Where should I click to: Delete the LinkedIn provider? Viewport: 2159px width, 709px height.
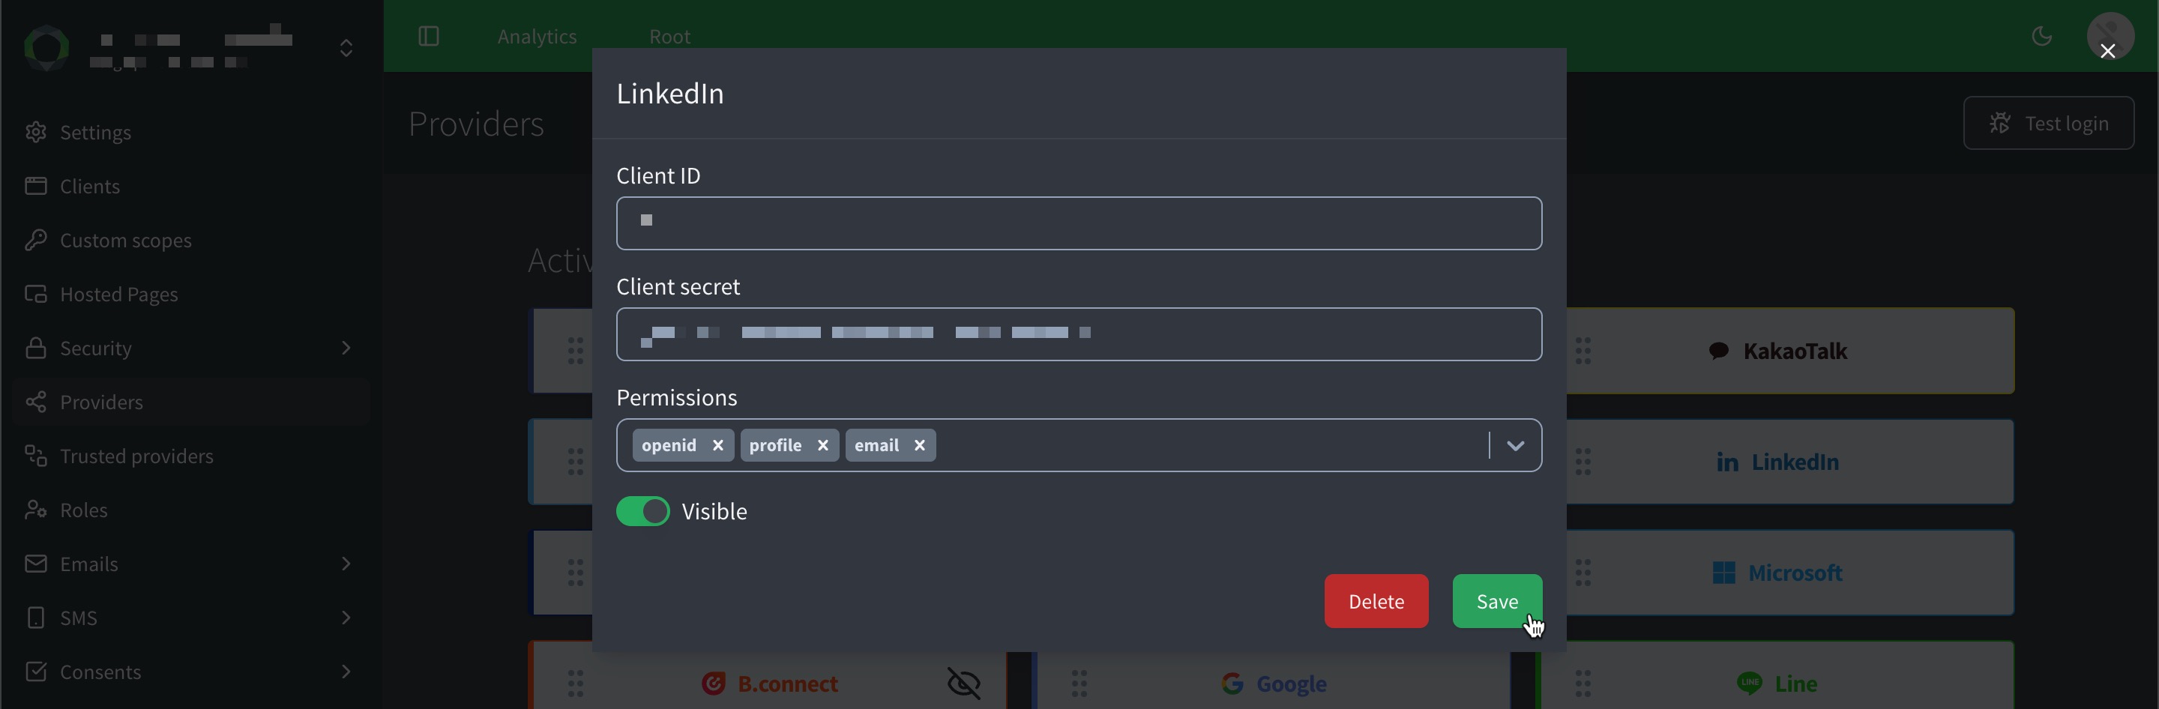click(1376, 601)
